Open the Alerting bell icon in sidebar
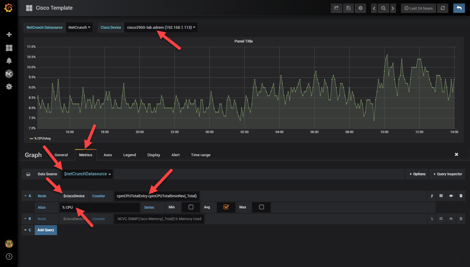 9,61
